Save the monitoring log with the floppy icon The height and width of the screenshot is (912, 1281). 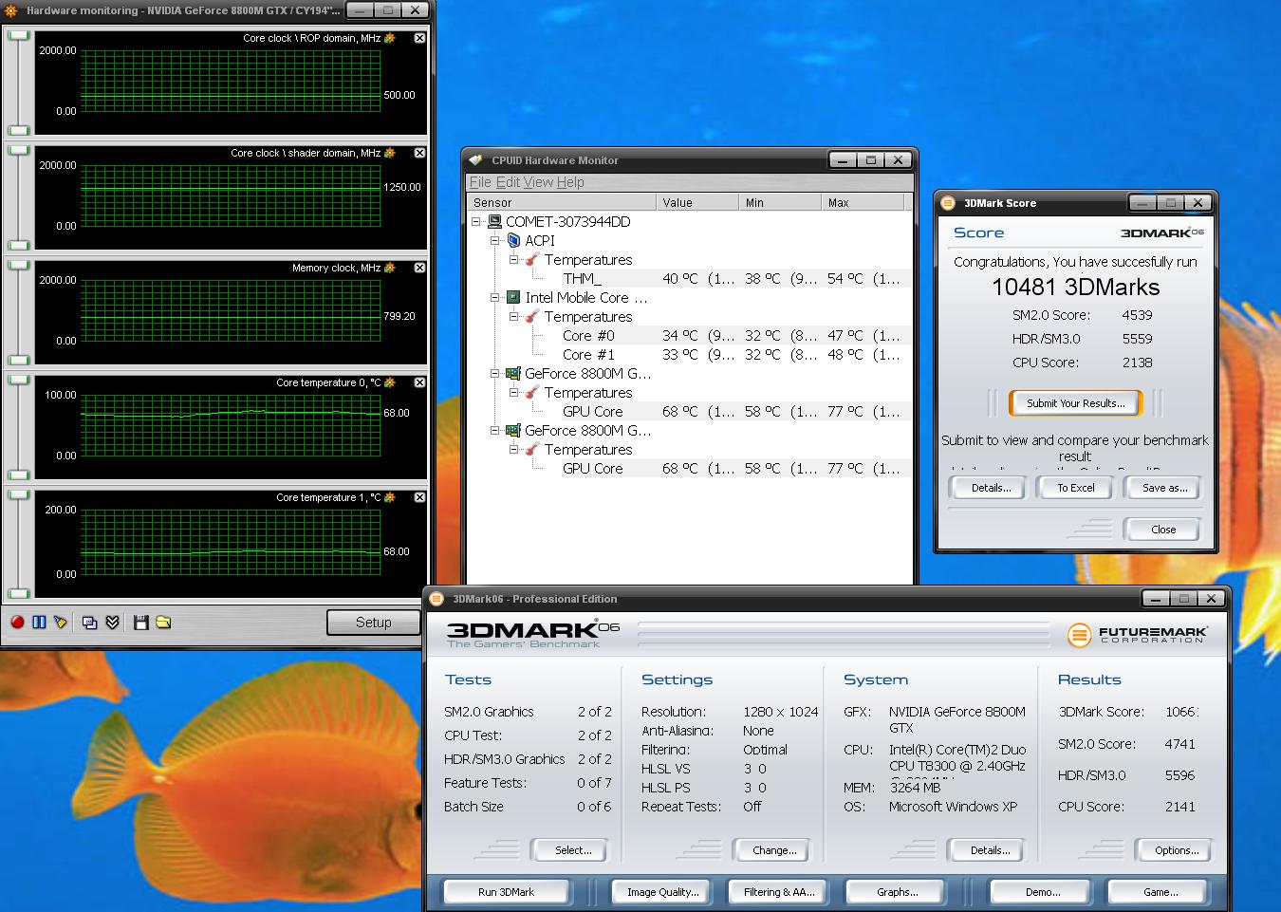click(x=141, y=623)
